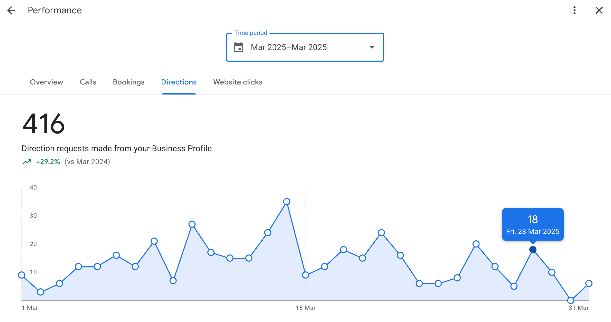Switch to the Overview tab
The width and height of the screenshot is (611, 322).
46,82
